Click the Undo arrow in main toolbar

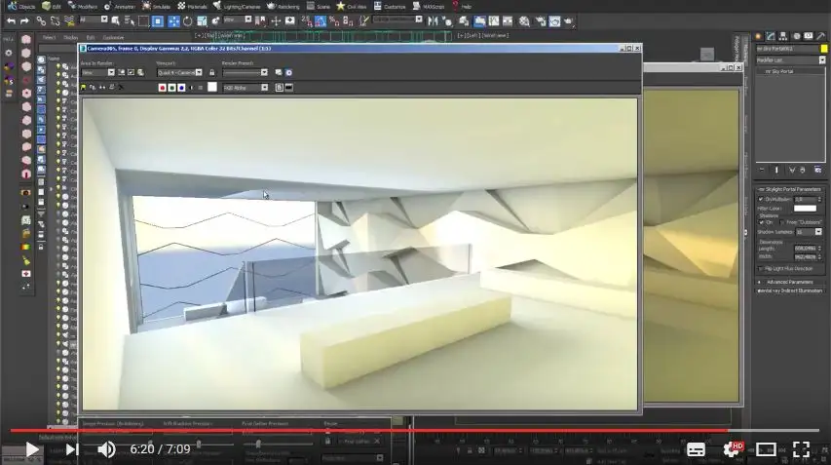coord(11,21)
